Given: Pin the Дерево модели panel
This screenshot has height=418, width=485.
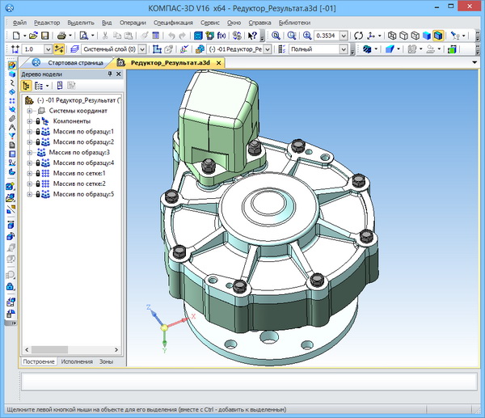Looking at the screenshot, I should (x=109, y=74).
